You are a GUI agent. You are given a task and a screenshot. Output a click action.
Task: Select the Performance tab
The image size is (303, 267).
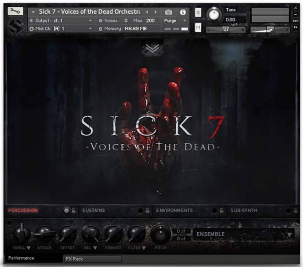pos(21,258)
